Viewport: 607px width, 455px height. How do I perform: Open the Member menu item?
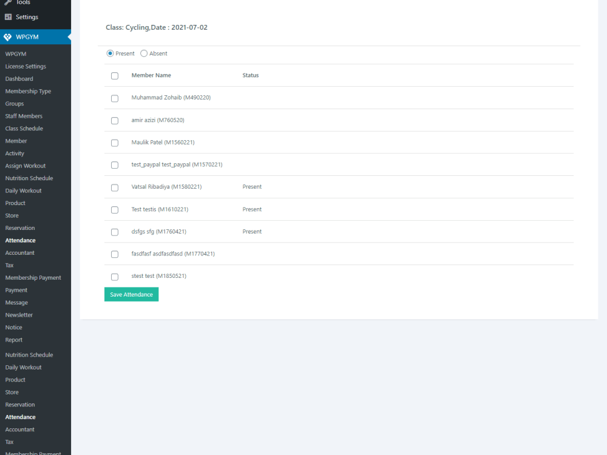pyautogui.click(x=16, y=141)
